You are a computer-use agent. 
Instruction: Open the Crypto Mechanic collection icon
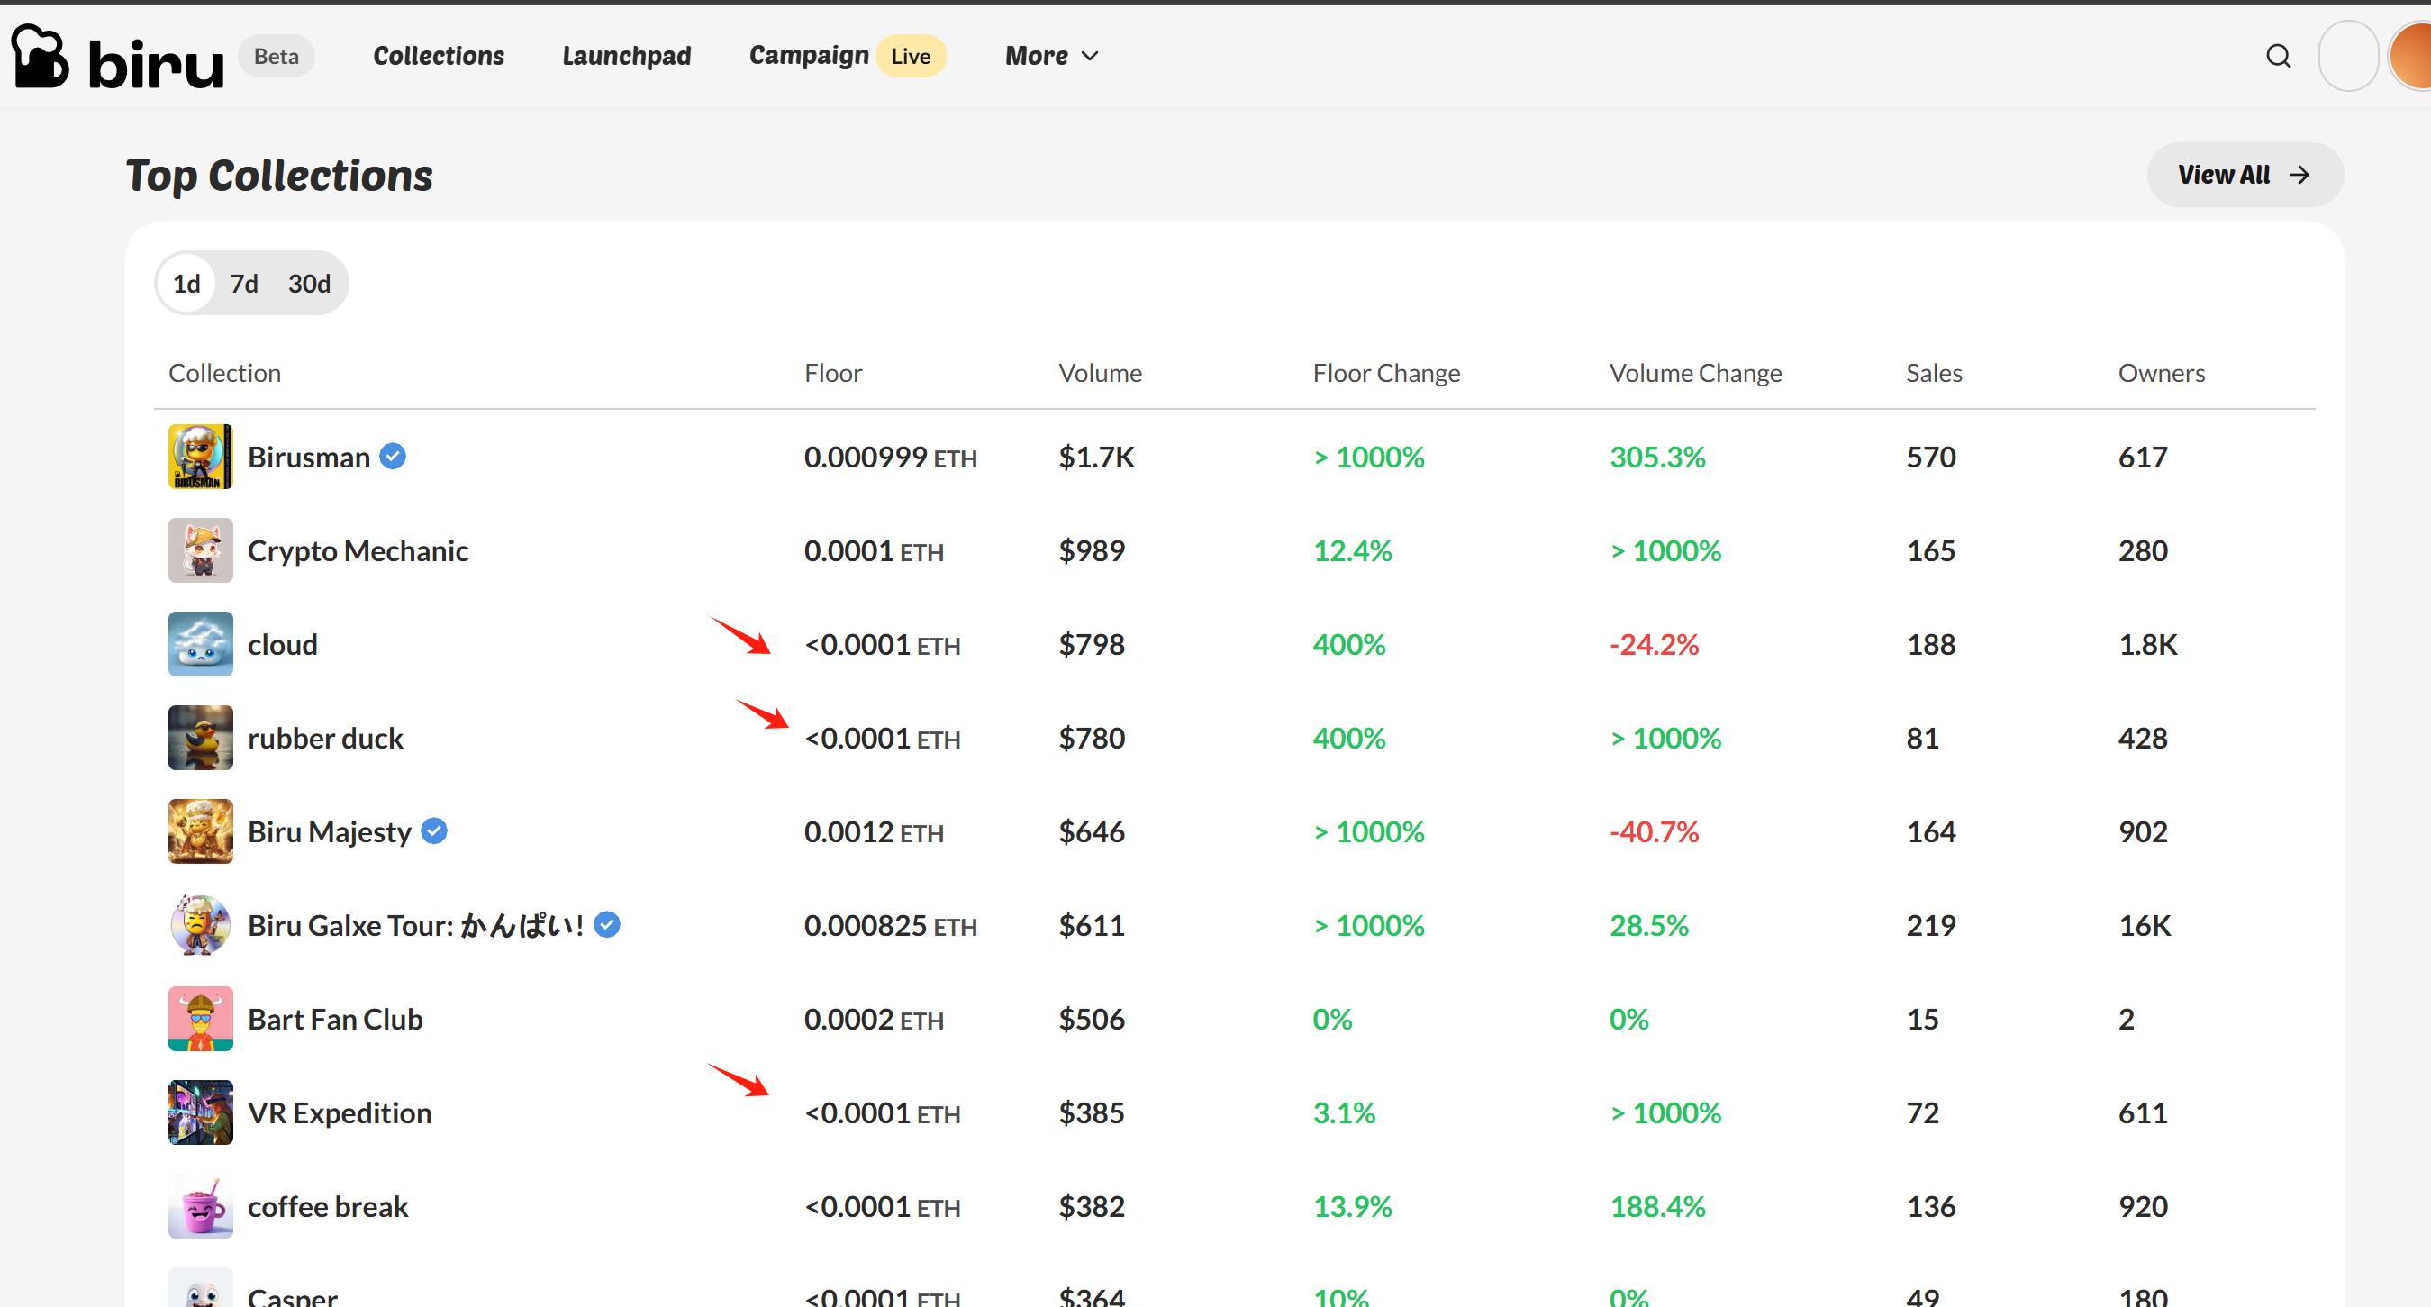pos(200,550)
